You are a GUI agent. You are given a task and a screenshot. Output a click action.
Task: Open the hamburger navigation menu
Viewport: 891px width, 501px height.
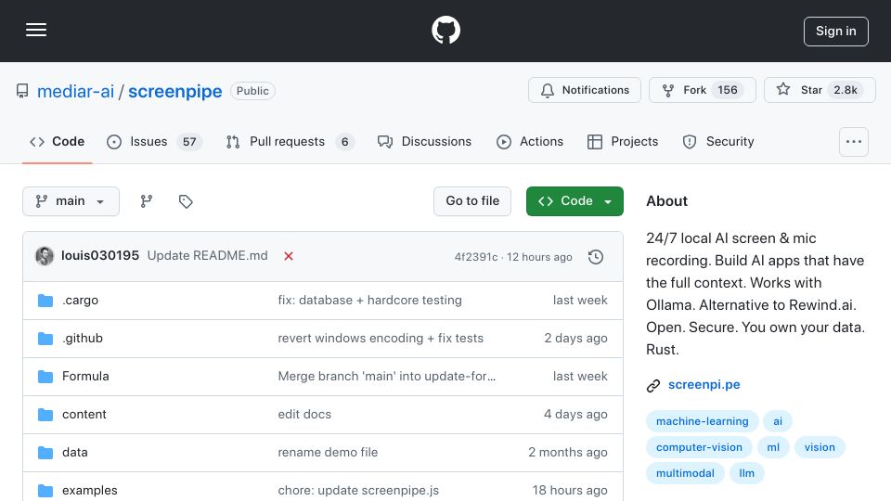coord(36,30)
